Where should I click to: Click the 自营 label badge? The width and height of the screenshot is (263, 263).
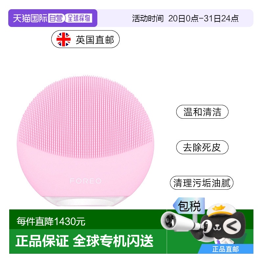56,18
